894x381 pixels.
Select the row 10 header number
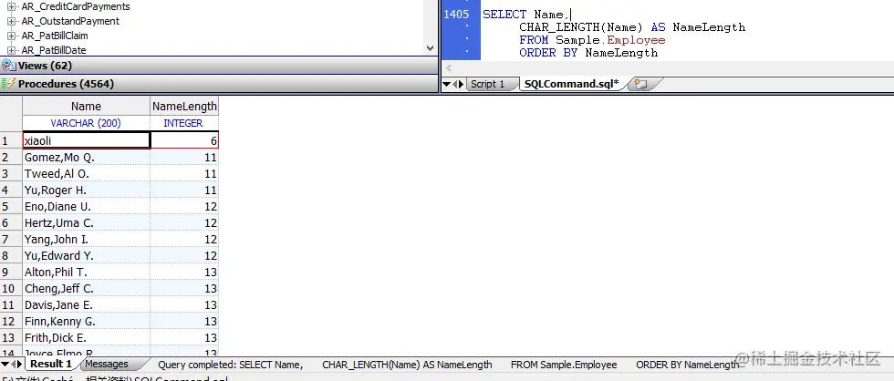[11, 289]
